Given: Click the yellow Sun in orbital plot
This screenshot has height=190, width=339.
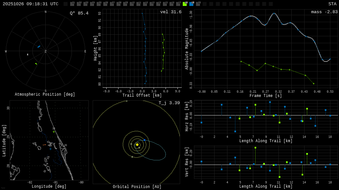Looking at the screenshot, I should 137,144.
